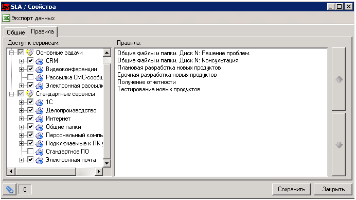Uncheck the Делопроизводство checkbox
The width and height of the screenshot is (356, 200).
point(30,110)
